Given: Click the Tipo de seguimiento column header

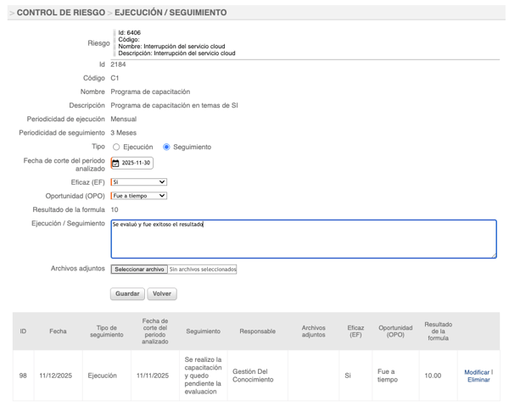Looking at the screenshot, I should [x=107, y=331].
